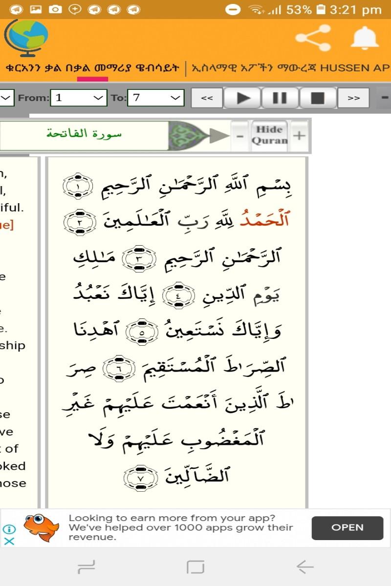Click the word ٱلْمَغْضُوبِ
Screen dimensions: 391x586
point(224,439)
